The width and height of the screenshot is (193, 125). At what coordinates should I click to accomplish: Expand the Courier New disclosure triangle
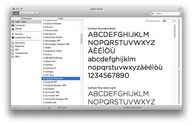click(x=44, y=30)
